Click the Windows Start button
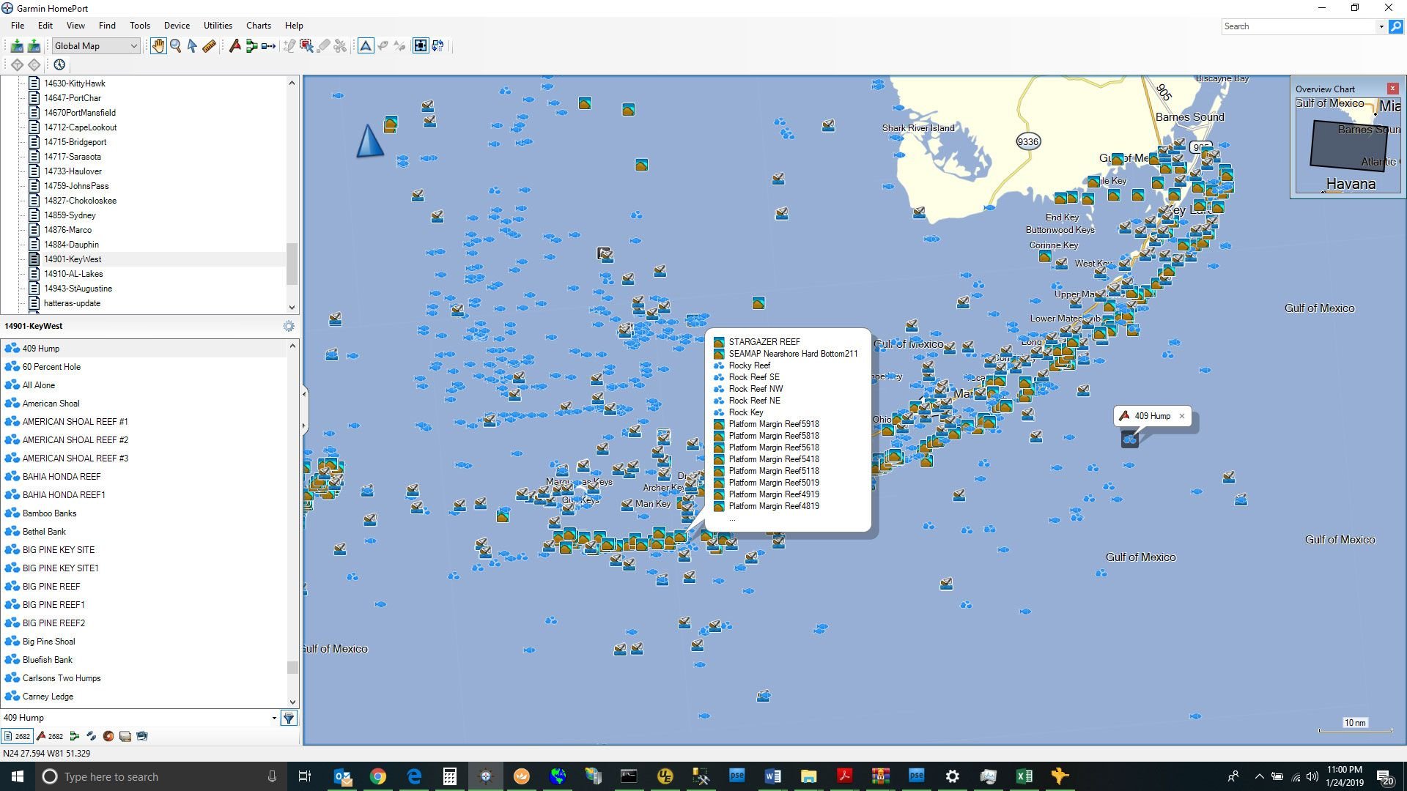The width and height of the screenshot is (1407, 791). coord(18,776)
